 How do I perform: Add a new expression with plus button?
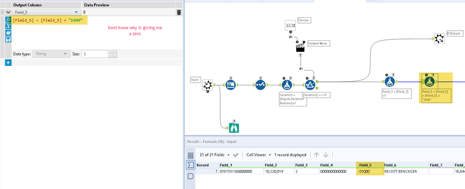[x=8, y=63]
